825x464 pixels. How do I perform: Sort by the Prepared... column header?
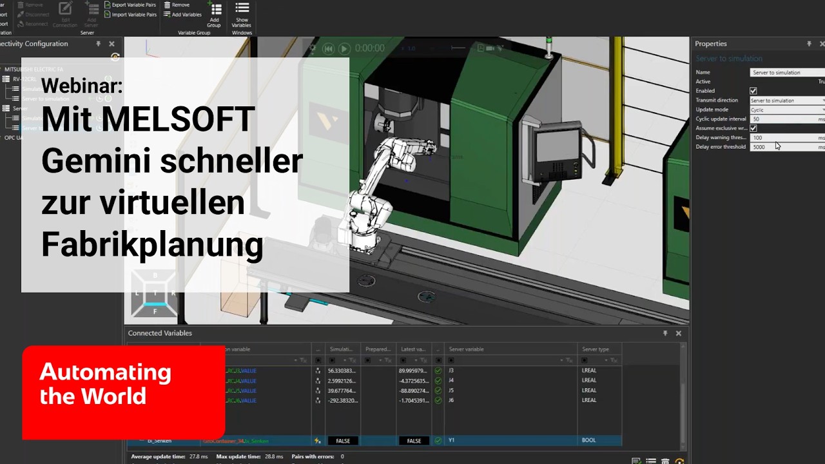pos(378,349)
